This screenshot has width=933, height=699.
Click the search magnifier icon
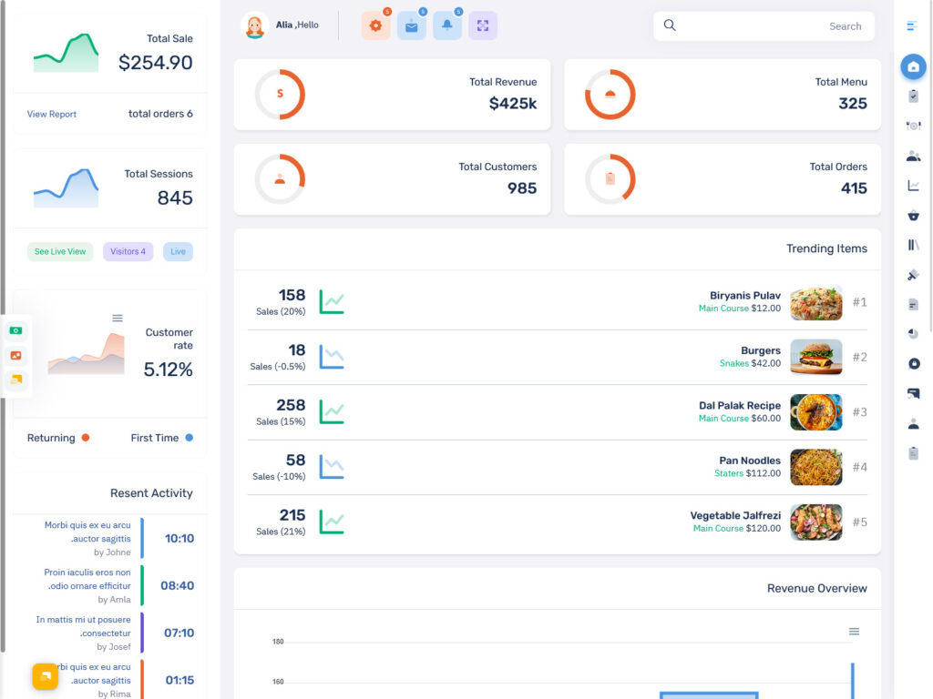[670, 25]
